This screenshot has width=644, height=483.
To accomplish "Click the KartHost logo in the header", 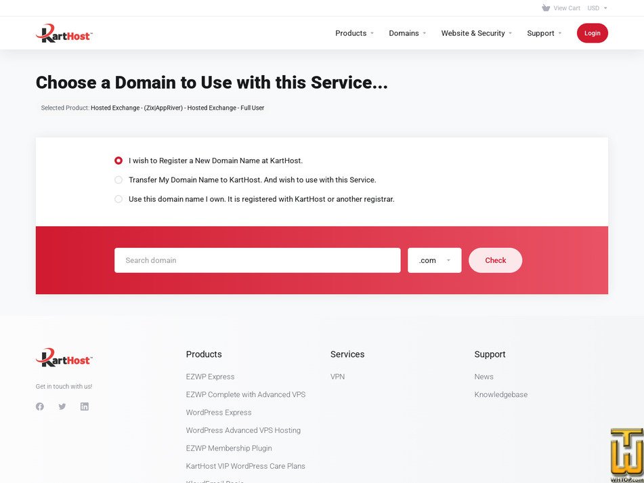I will [x=64, y=33].
